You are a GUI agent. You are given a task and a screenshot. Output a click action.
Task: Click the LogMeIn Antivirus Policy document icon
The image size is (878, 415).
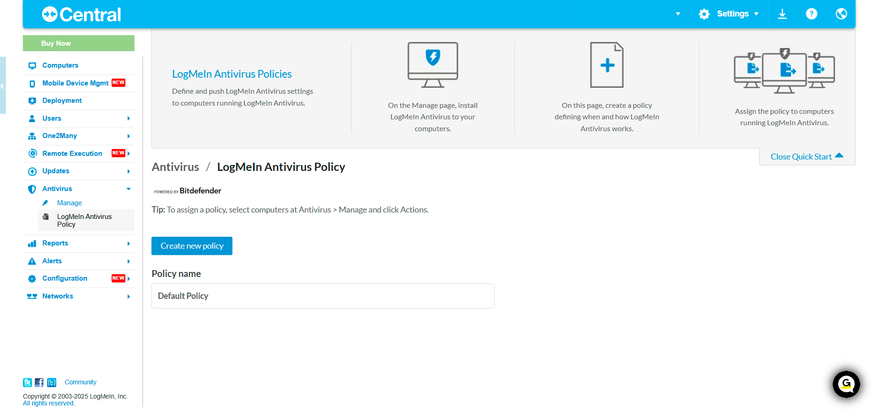[46, 217]
